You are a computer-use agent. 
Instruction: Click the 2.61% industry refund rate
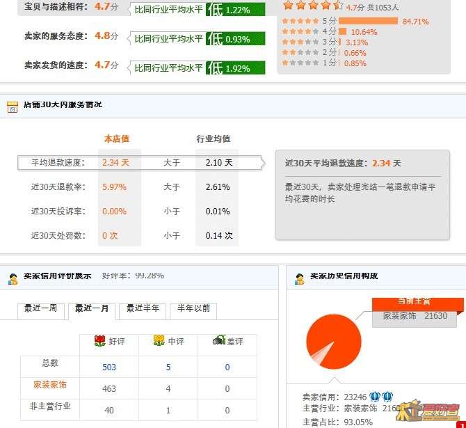point(218,187)
